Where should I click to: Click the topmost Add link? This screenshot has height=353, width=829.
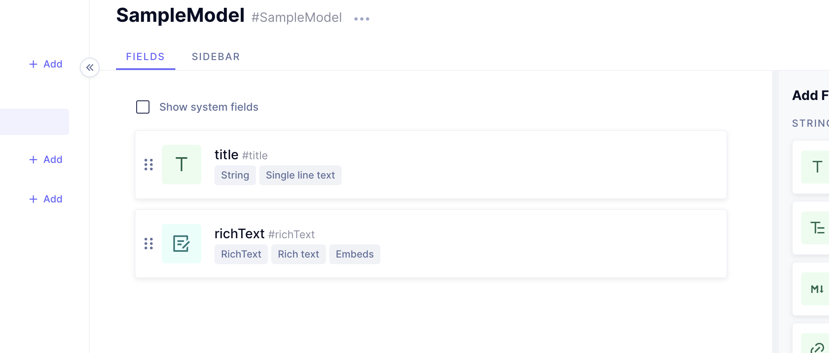click(x=46, y=64)
